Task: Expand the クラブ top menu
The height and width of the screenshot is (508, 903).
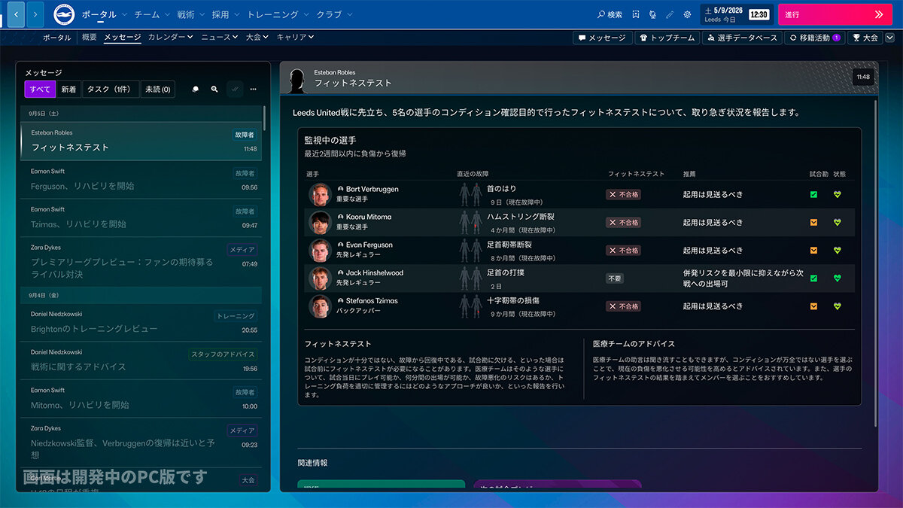Action: pyautogui.click(x=333, y=14)
